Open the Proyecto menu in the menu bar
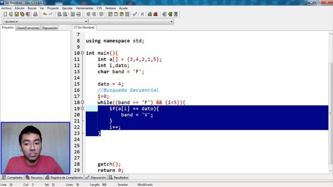 53,8
